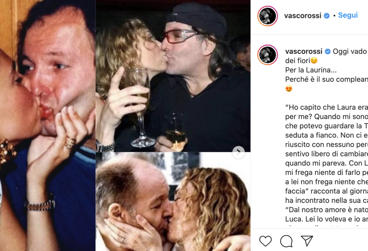The width and height of the screenshot is (368, 251).
Task: Click the "Dal nostro amore è nato" caption line
Action: click(326, 210)
